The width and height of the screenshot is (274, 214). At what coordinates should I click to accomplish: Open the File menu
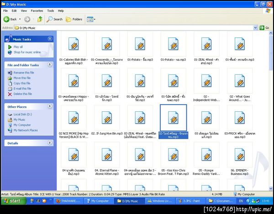point(5,10)
